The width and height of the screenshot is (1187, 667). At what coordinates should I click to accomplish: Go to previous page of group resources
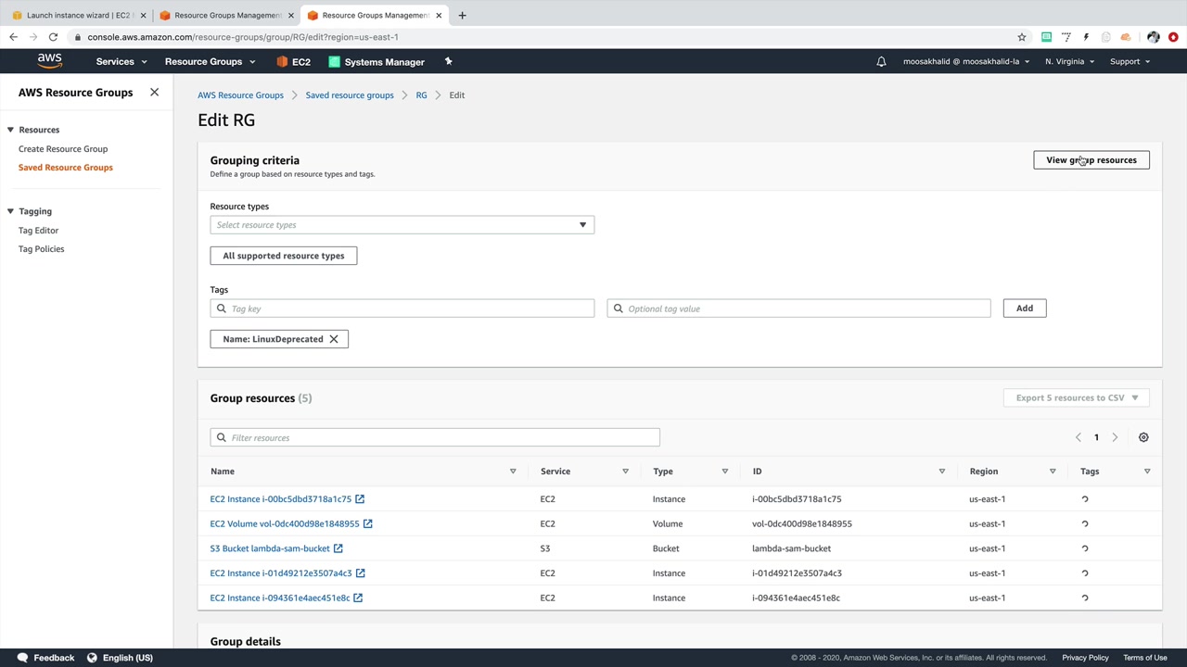coord(1078,437)
